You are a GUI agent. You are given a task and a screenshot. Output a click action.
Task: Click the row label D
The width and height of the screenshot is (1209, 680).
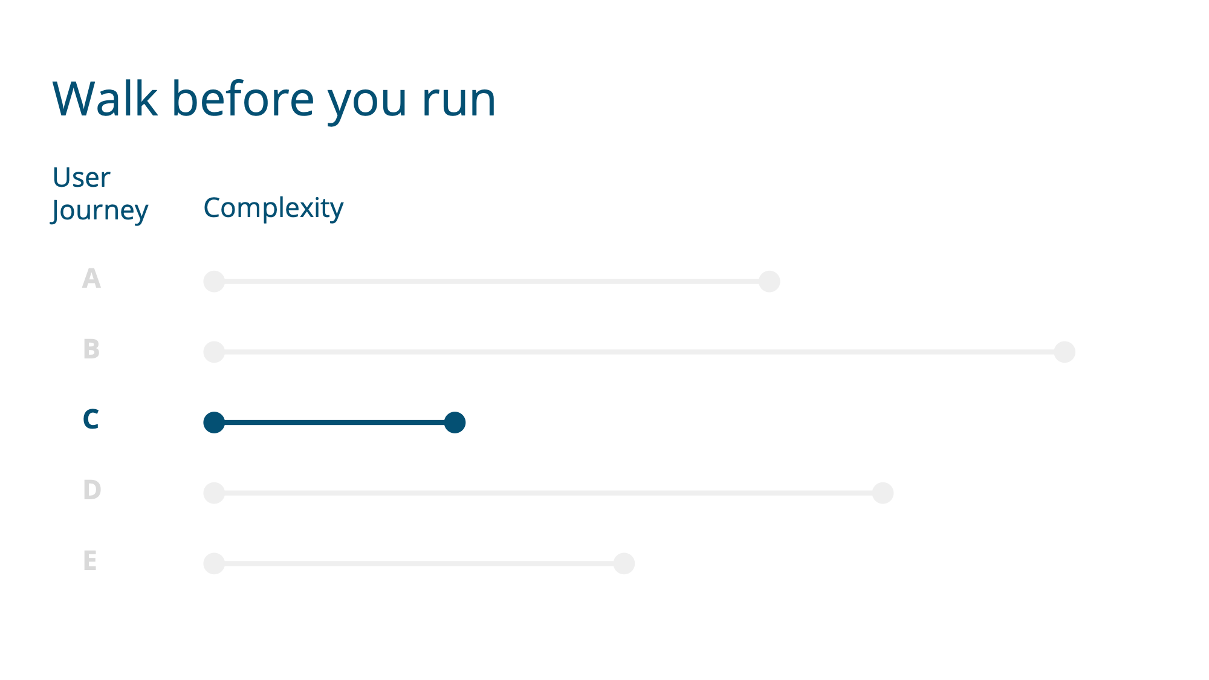[x=92, y=490]
